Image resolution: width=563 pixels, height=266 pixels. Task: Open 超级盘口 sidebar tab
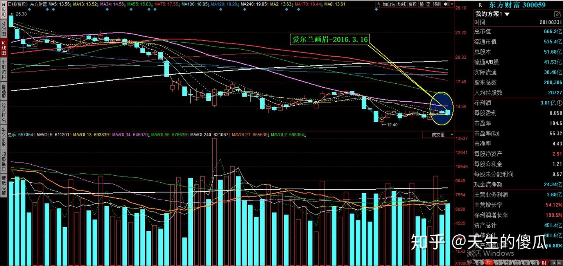[x=4, y=160]
